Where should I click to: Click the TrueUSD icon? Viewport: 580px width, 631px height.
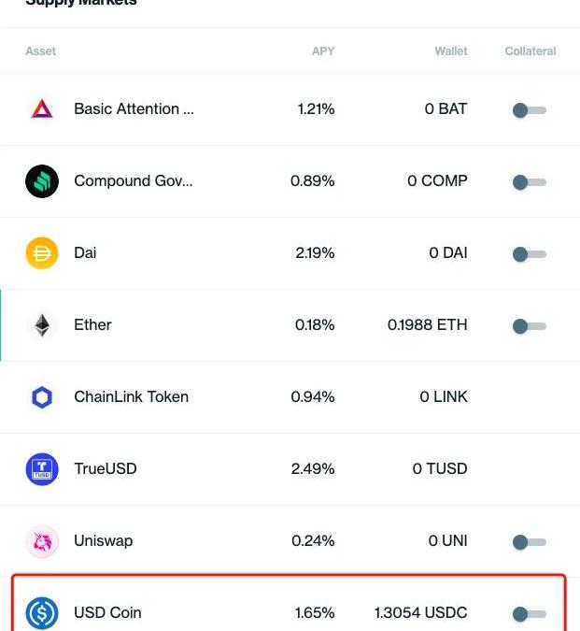[x=42, y=469]
